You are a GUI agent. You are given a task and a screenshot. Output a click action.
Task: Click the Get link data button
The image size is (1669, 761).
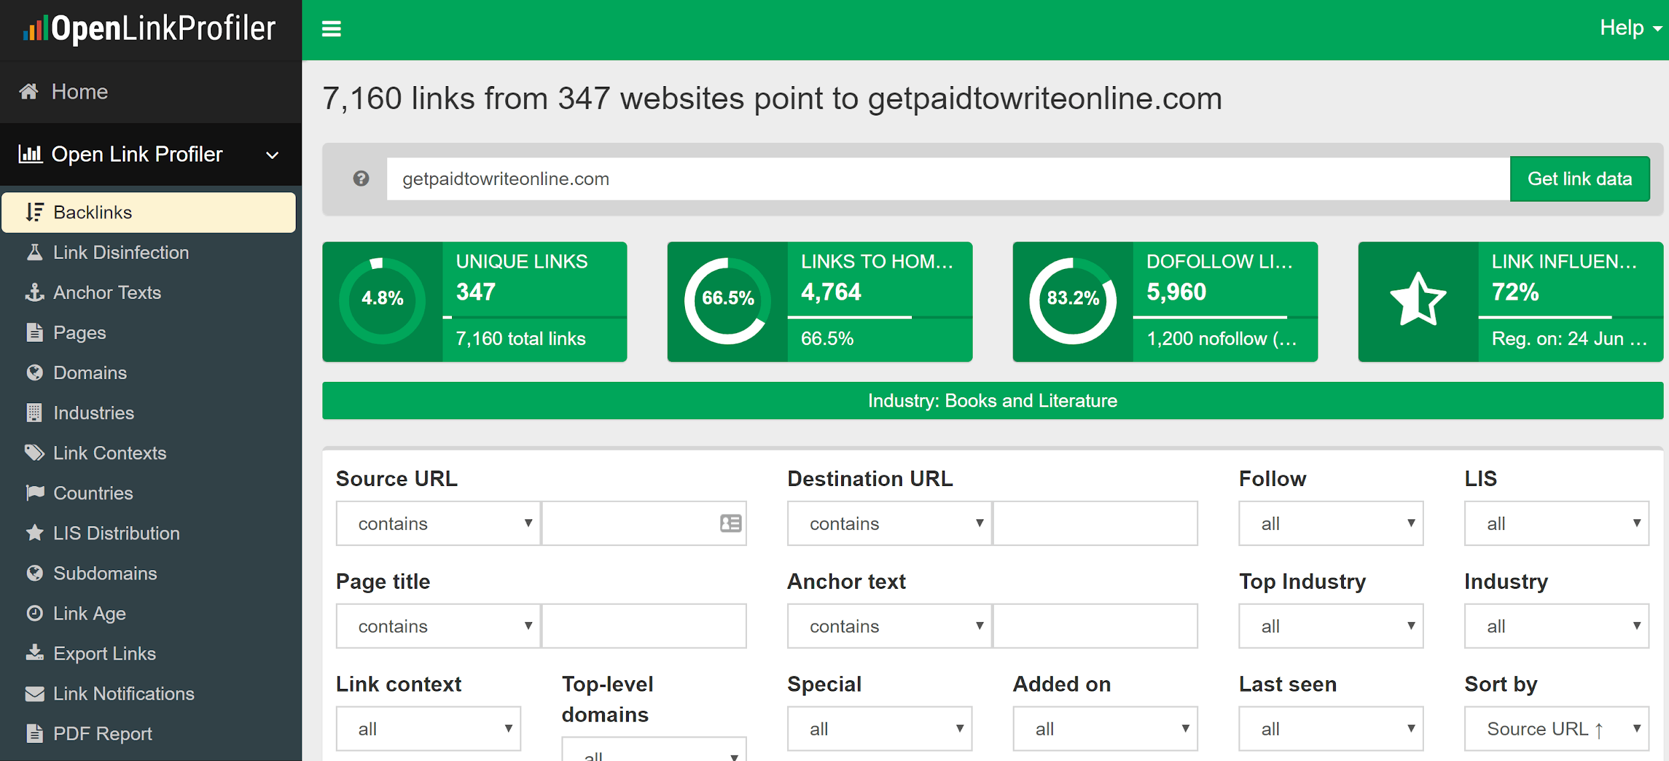coord(1580,178)
